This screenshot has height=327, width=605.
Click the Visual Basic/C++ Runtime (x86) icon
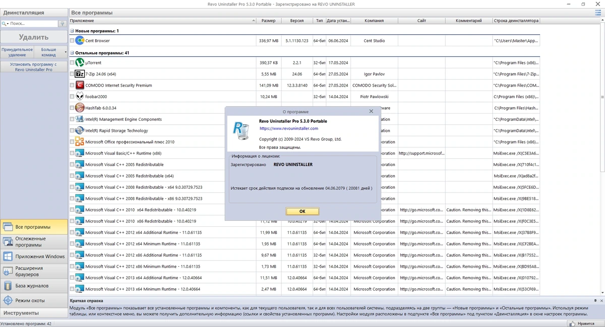pyautogui.click(x=80, y=153)
